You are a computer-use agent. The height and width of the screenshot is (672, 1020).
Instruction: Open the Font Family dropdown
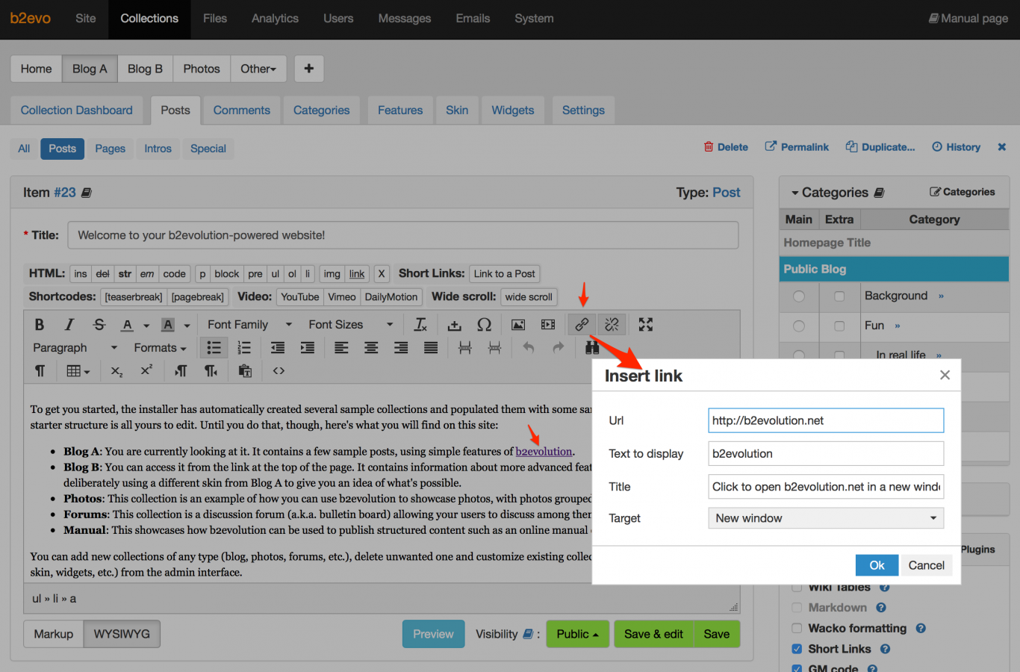tap(248, 324)
